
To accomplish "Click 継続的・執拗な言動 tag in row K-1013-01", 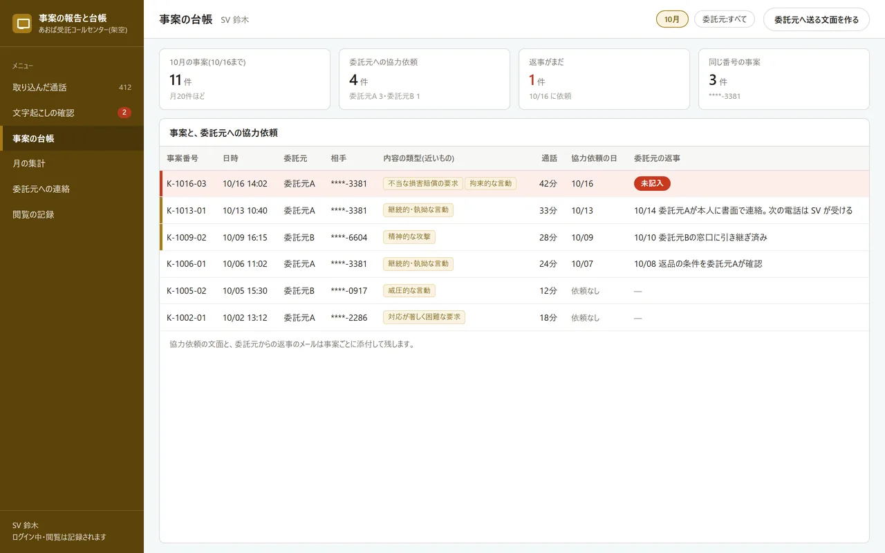I will click(x=418, y=210).
